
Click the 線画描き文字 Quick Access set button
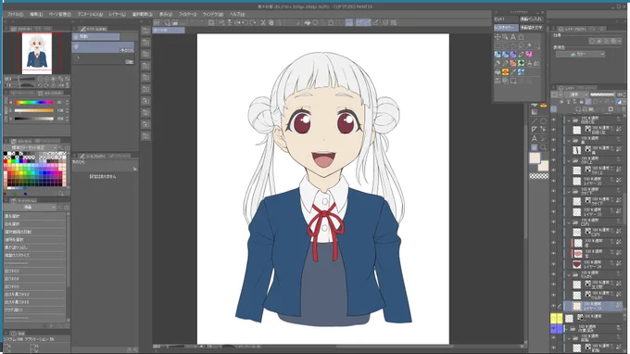pyautogui.click(x=531, y=28)
